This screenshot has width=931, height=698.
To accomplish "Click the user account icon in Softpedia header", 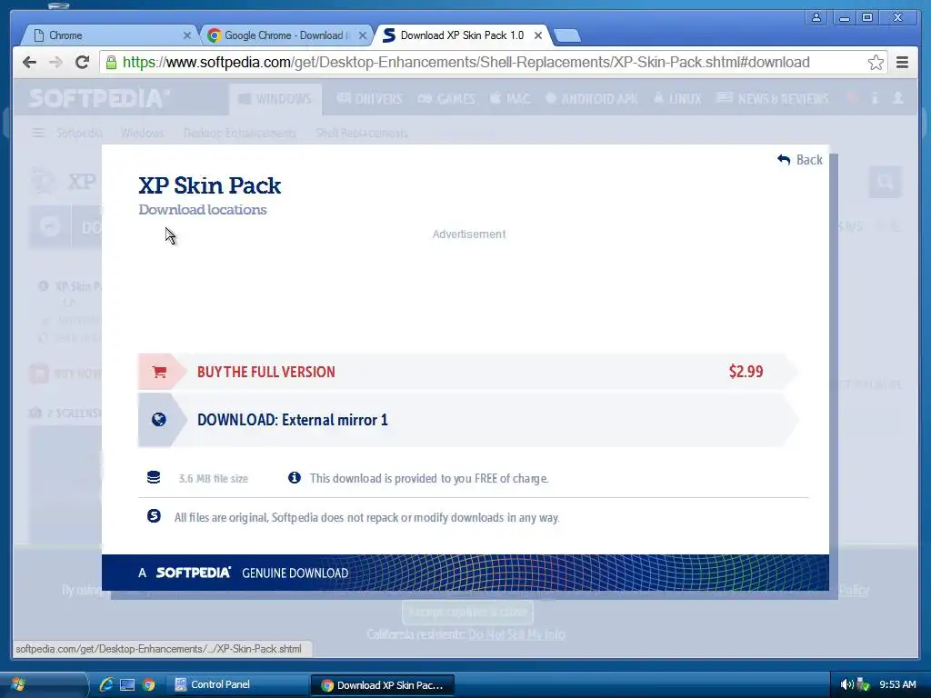I will click(898, 98).
